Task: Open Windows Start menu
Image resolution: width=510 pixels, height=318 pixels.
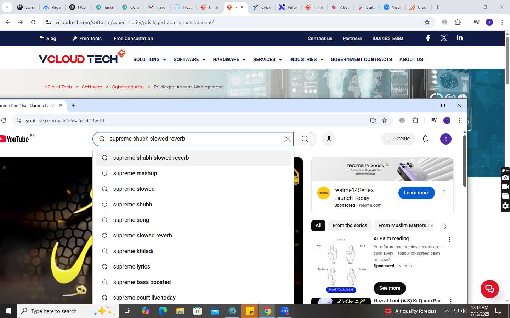Action: point(8,311)
